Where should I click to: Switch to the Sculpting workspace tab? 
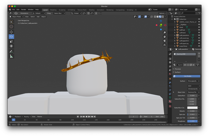tap(62, 10)
